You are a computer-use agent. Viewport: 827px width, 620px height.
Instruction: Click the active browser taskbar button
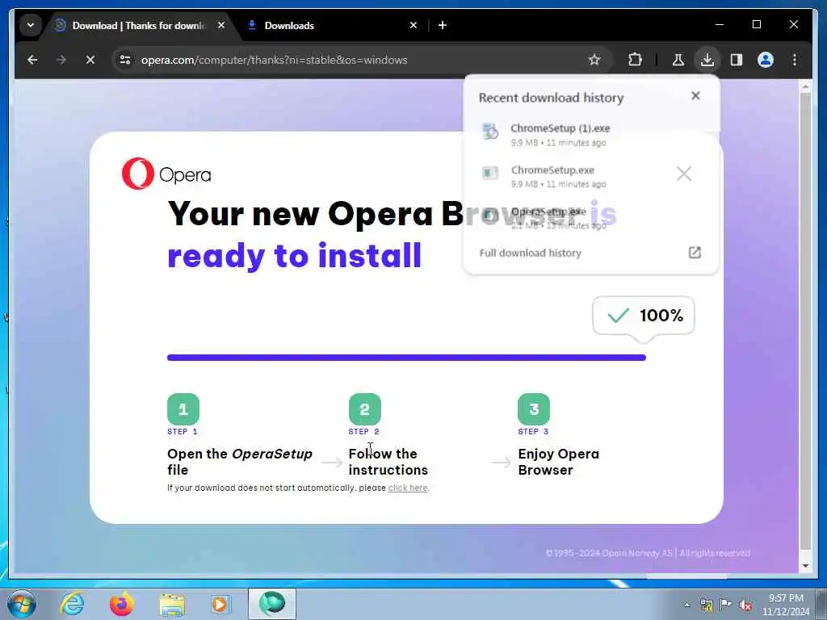click(x=272, y=604)
